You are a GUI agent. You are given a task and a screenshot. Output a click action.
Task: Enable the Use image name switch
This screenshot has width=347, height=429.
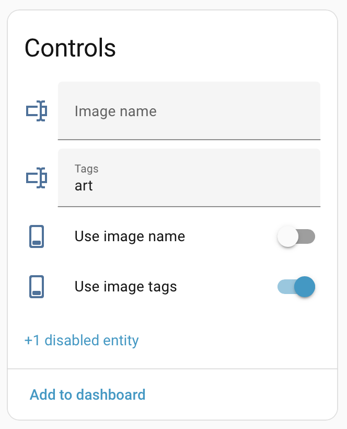pyautogui.click(x=296, y=237)
